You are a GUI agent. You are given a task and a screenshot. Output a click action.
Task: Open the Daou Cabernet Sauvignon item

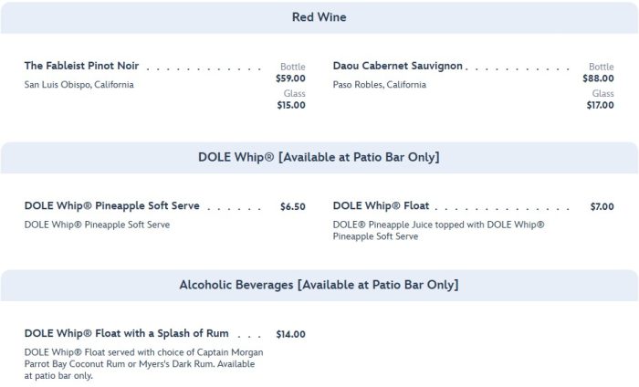click(398, 67)
